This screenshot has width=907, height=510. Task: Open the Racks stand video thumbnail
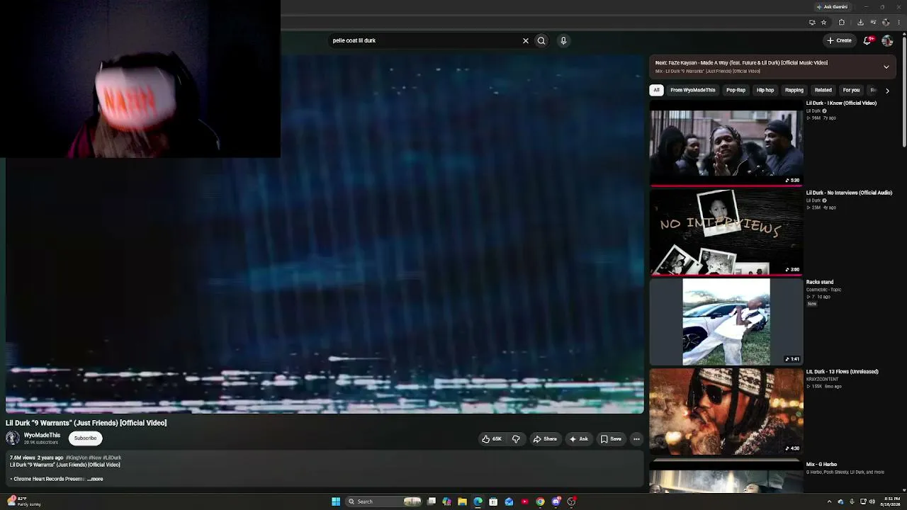point(726,322)
